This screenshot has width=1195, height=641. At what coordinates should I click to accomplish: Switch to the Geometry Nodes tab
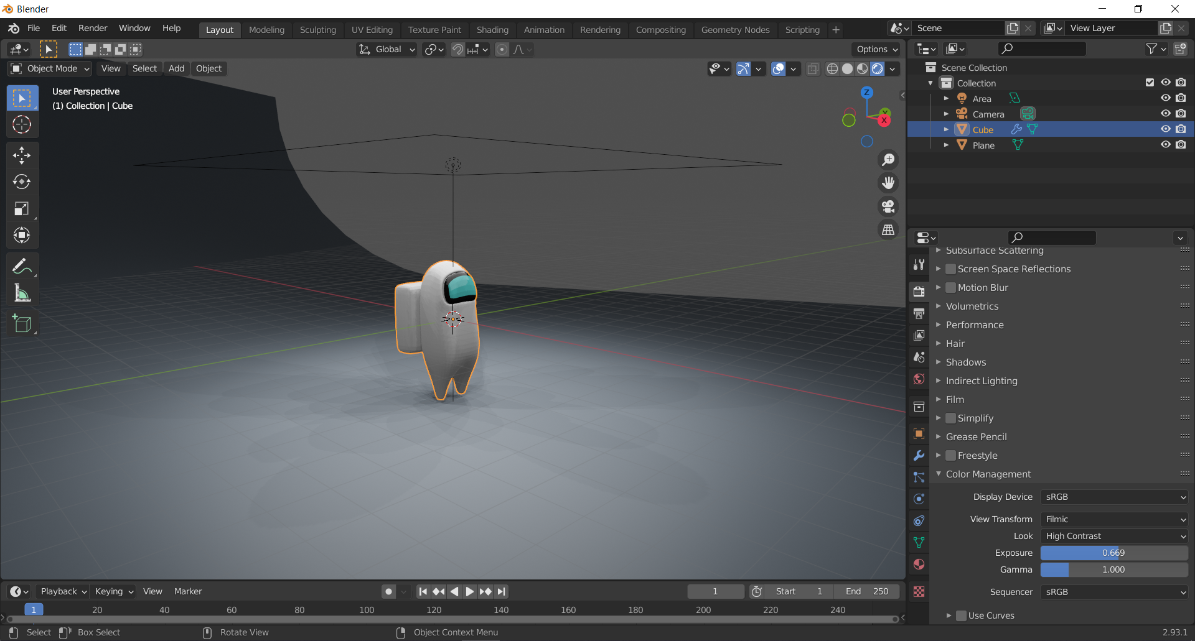coord(735,30)
